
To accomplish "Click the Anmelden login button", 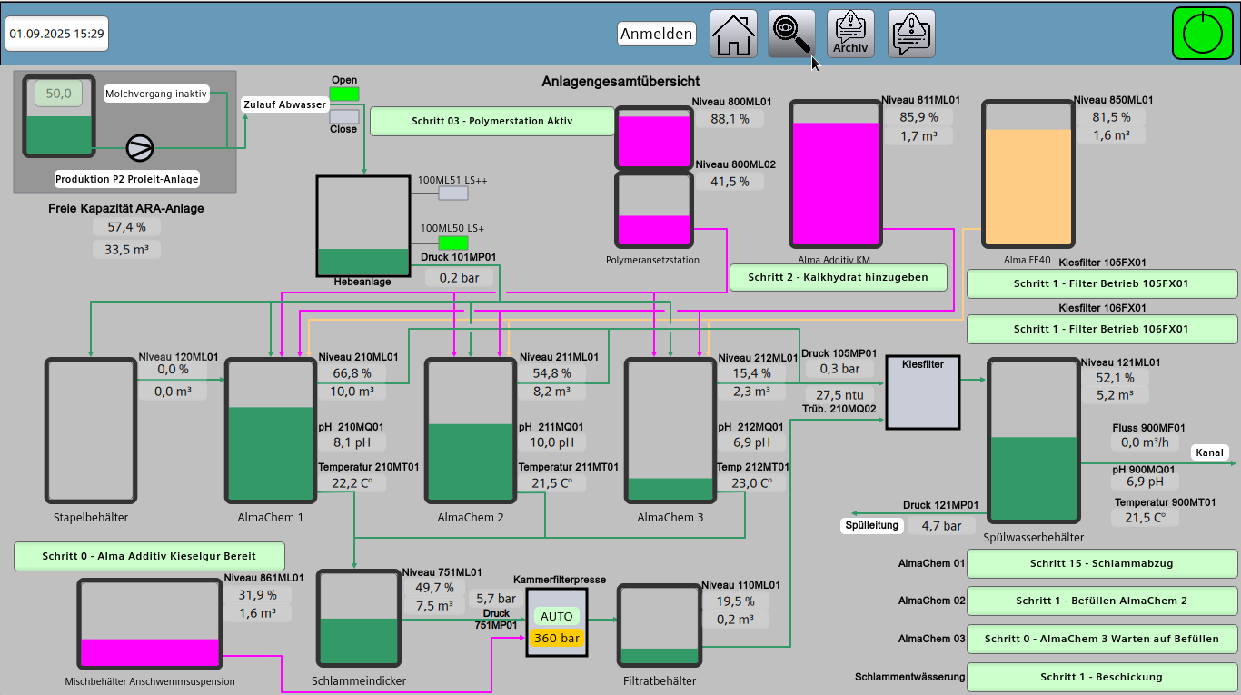I will [x=657, y=34].
